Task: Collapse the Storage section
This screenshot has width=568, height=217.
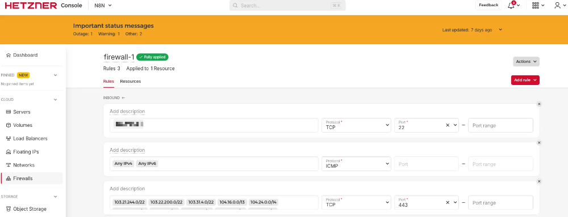Action: coord(56,197)
